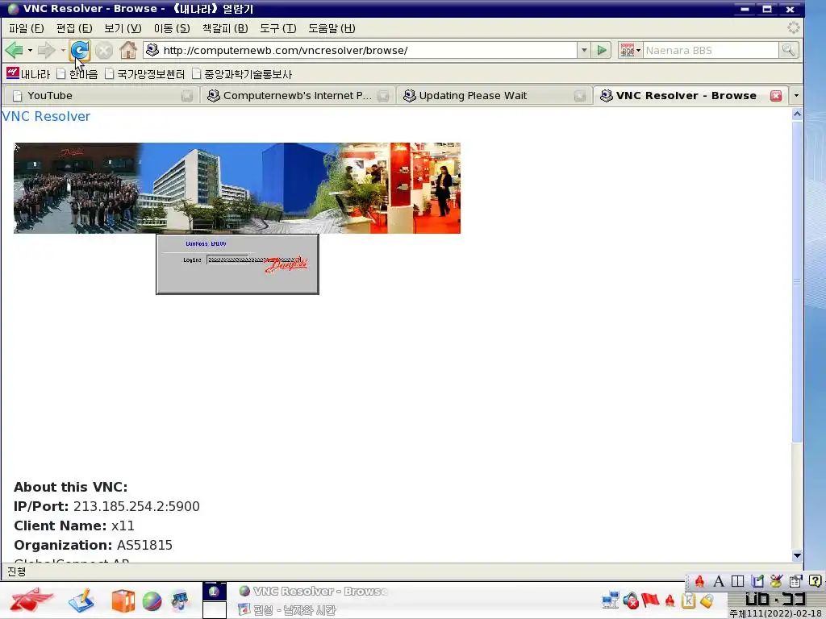Image resolution: width=826 pixels, height=619 pixels.
Task: Open the home page icon
Action: pos(128,51)
